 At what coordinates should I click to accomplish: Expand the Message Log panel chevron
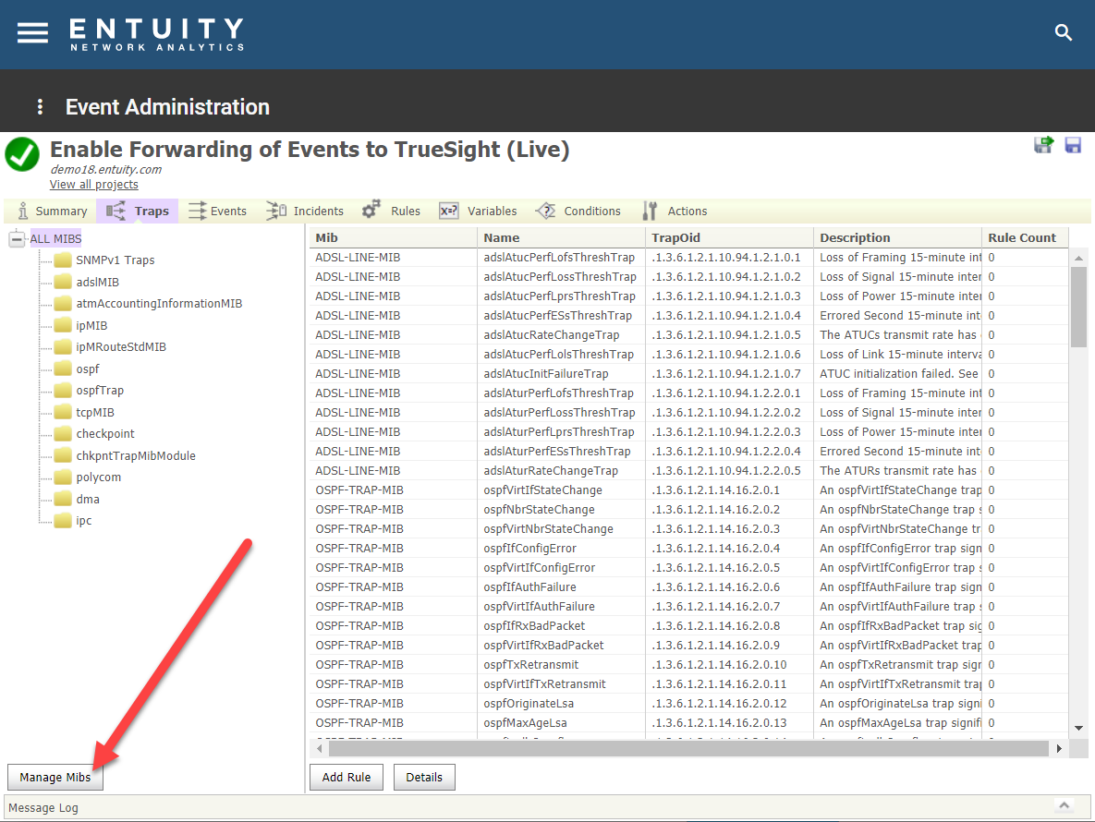click(x=1064, y=805)
